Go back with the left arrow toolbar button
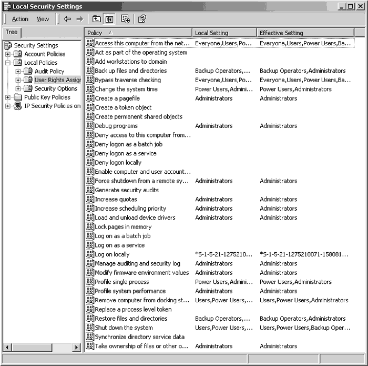 [67, 19]
